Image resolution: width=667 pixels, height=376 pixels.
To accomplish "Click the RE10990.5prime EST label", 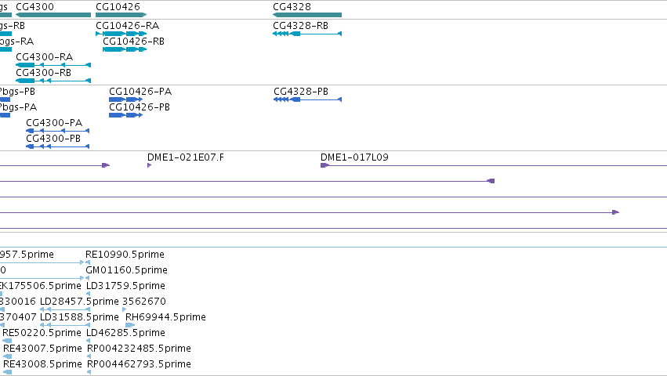I will pyautogui.click(x=125, y=255).
